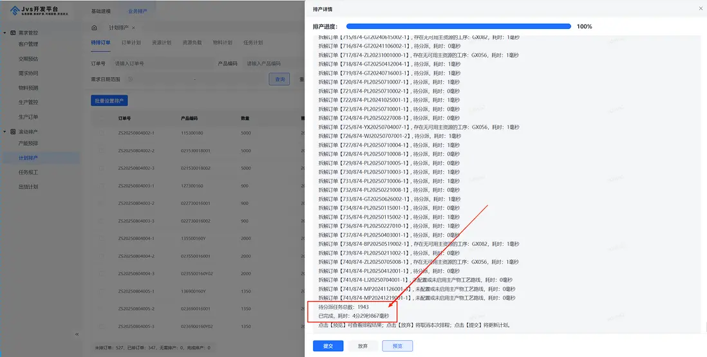Check the row ZS20250804004-1

coord(101,238)
